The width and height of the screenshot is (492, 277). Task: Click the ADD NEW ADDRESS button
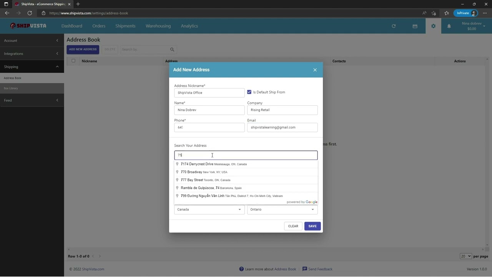pos(83,49)
